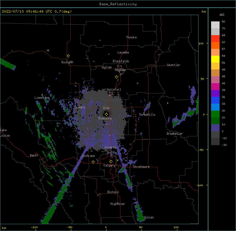Click the yellow diamond marker above RockyMH
236x231 pixels.
point(68,56)
